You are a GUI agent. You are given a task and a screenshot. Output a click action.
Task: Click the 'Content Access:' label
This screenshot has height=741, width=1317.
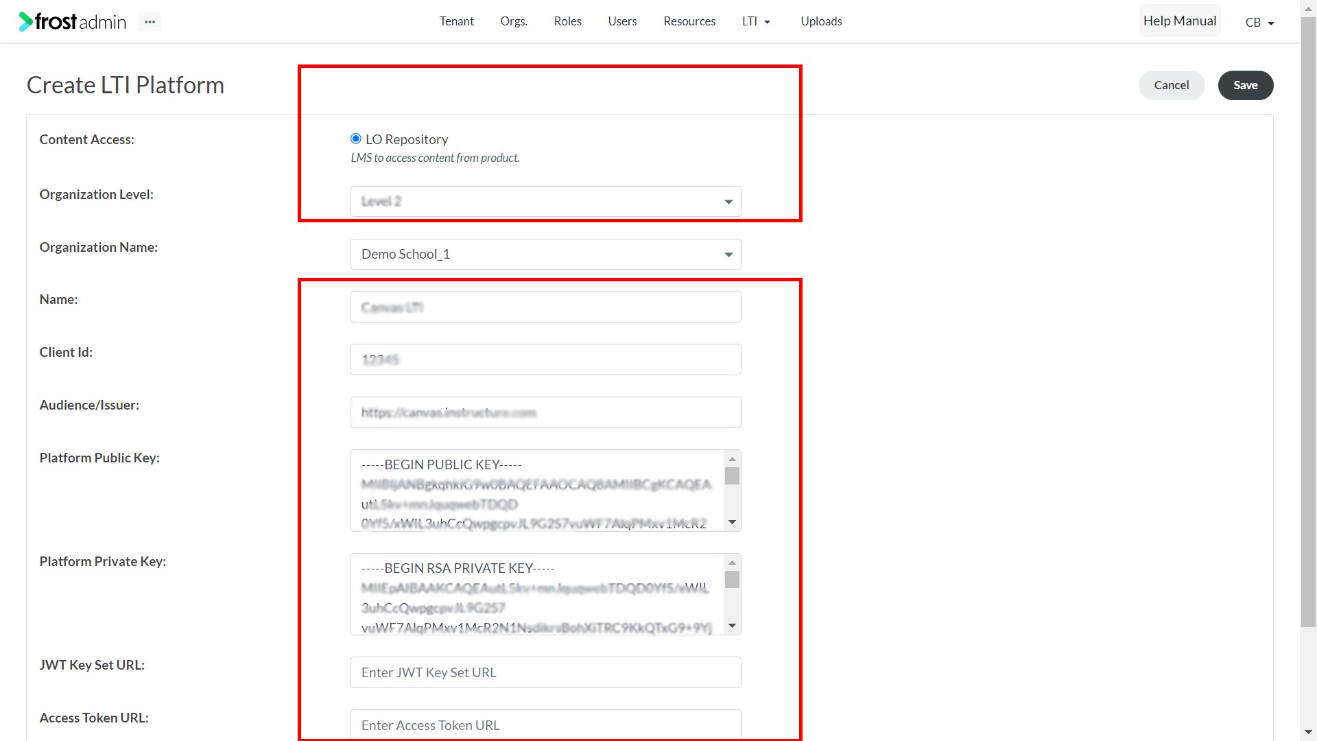[x=87, y=139]
